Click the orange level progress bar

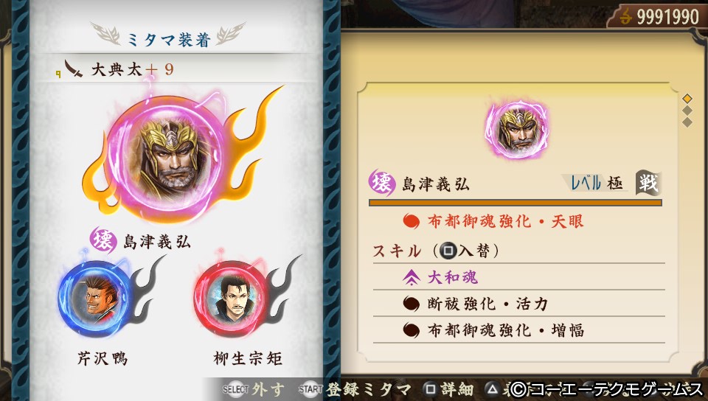point(516,203)
